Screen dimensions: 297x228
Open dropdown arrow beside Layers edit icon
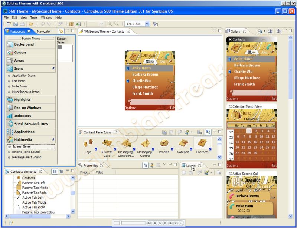(211, 172)
